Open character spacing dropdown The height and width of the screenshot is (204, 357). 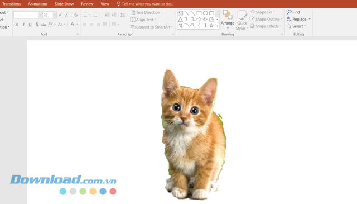coord(52,25)
